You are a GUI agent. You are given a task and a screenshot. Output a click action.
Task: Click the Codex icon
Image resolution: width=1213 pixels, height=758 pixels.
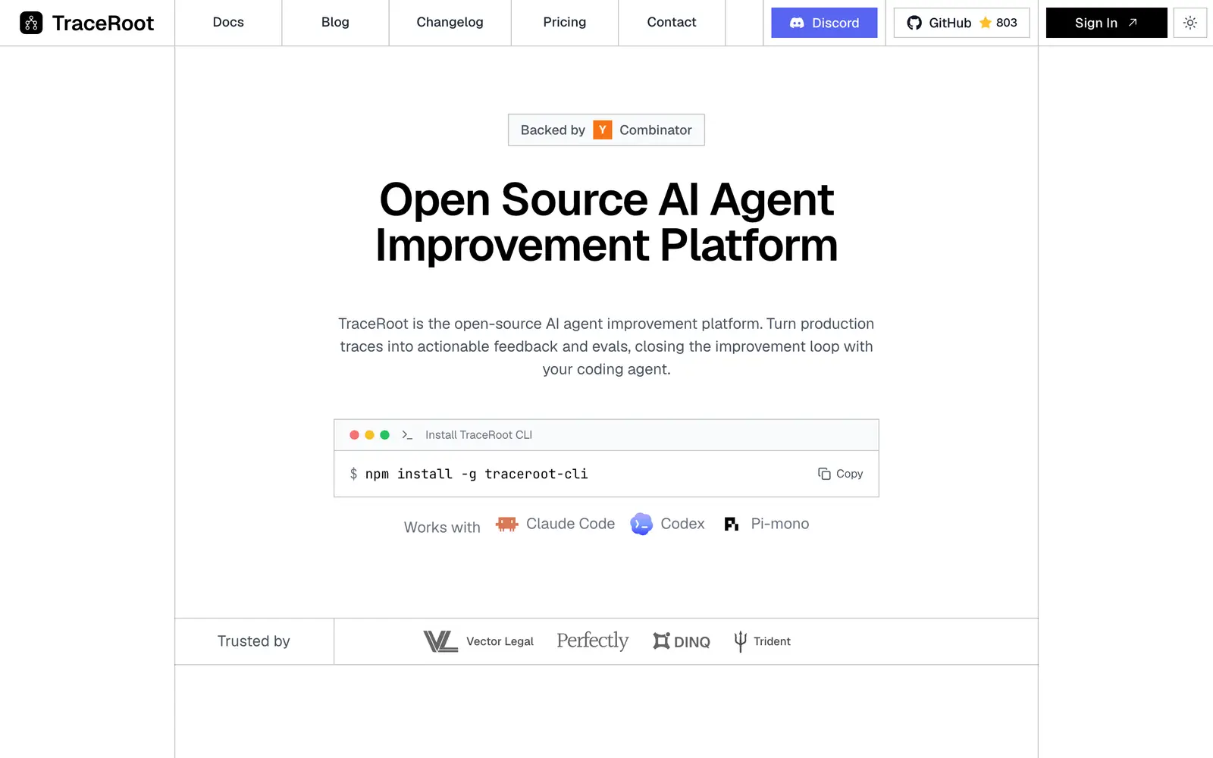(x=641, y=524)
